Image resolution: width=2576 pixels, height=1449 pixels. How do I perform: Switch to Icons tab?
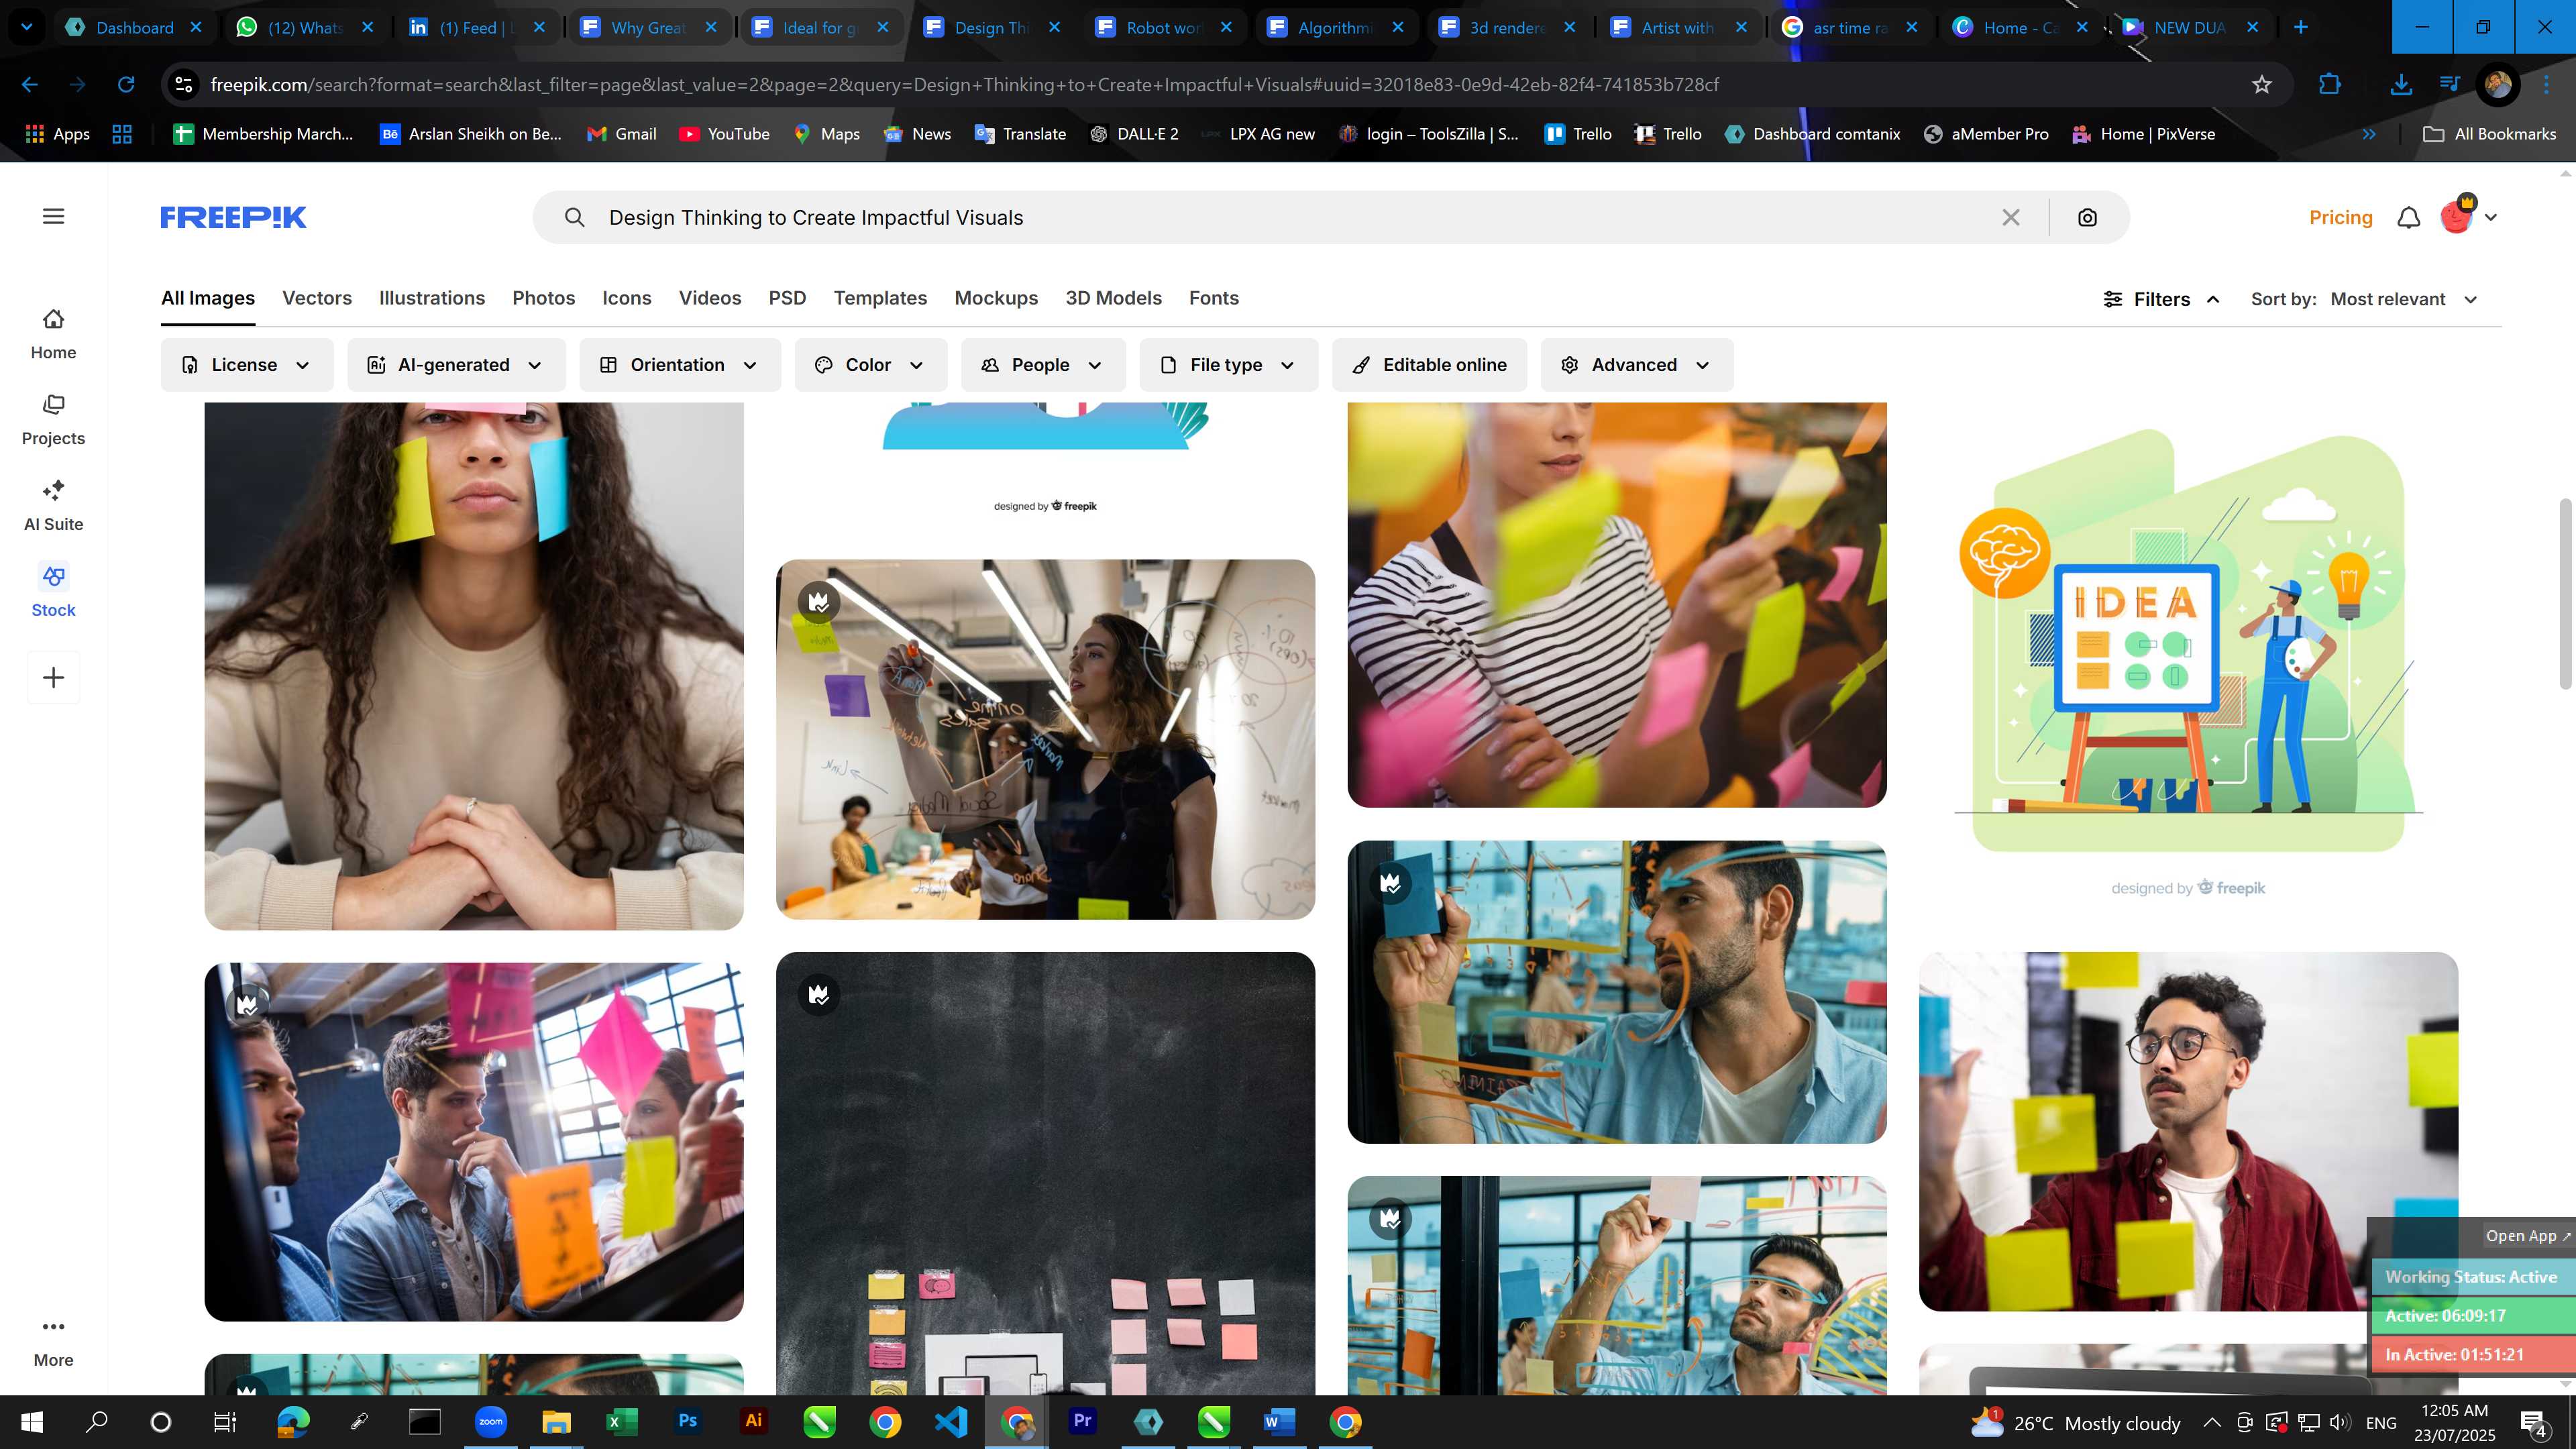click(x=626, y=298)
